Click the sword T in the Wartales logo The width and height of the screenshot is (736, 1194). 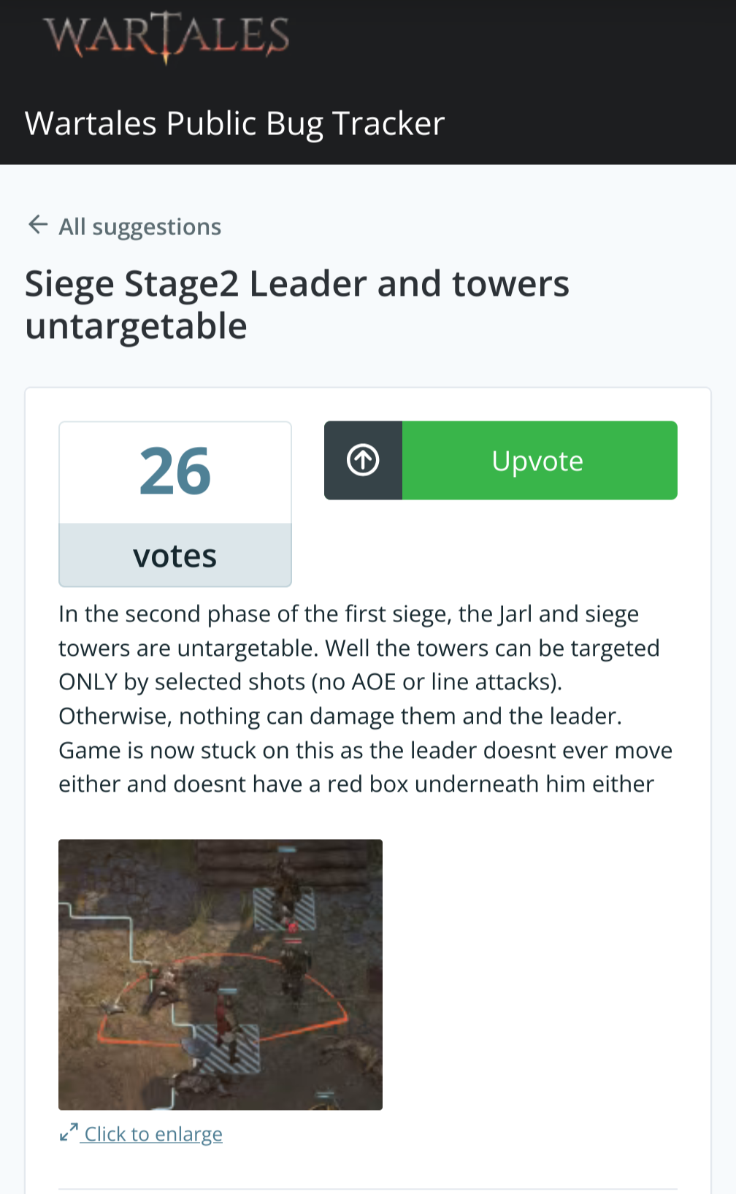pyautogui.click(x=166, y=37)
